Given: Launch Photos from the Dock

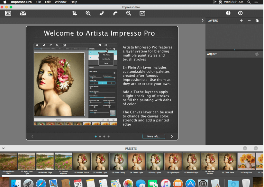Looking at the screenshot, I should click(128, 183).
